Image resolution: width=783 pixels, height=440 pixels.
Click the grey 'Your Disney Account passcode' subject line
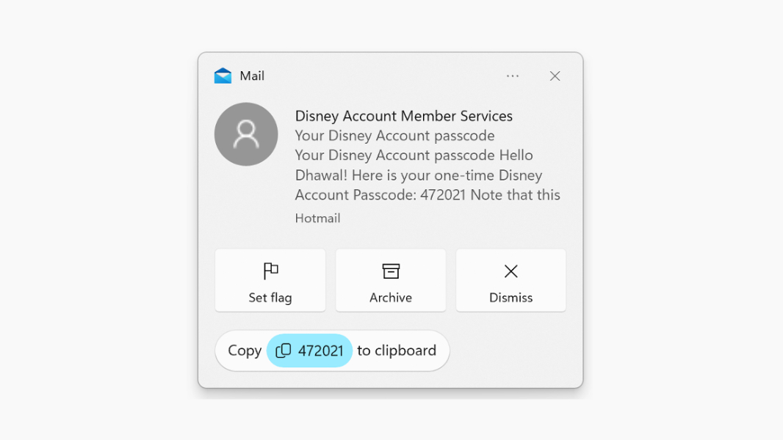(x=394, y=136)
